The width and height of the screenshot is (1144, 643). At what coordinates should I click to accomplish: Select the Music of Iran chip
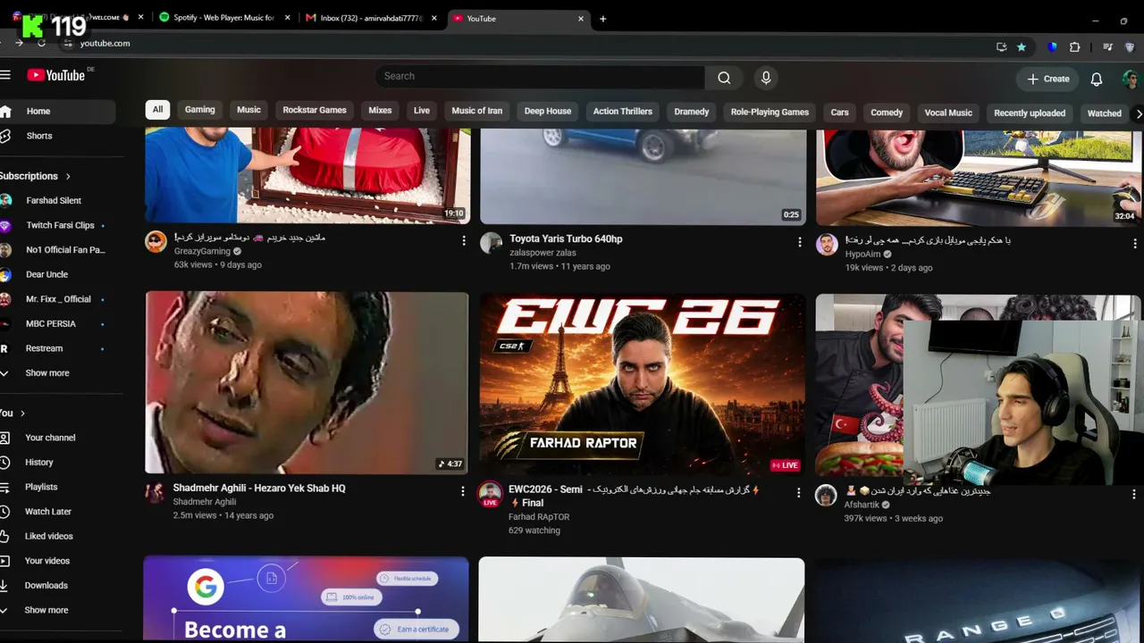pyautogui.click(x=476, y=111)
